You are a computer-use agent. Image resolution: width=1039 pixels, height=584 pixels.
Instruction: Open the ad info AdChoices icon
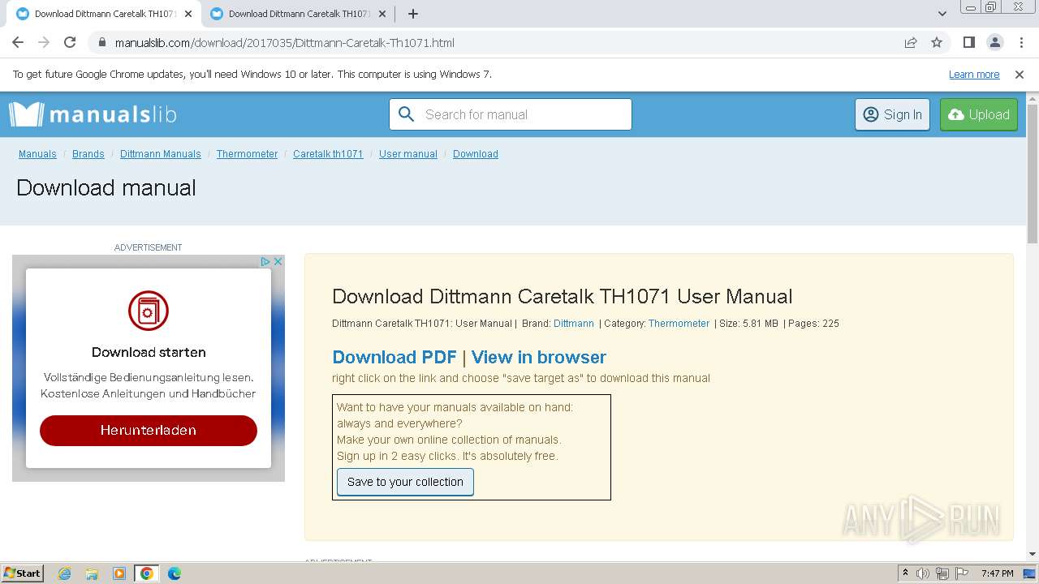265,262
